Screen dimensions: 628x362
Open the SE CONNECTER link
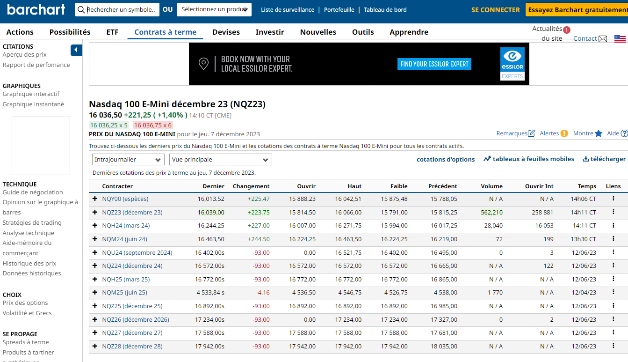(x=495, y=10)
